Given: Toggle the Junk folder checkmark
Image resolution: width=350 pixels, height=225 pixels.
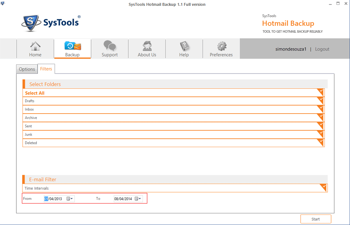Looking at the screenshot, I should [x=320, y=134].
